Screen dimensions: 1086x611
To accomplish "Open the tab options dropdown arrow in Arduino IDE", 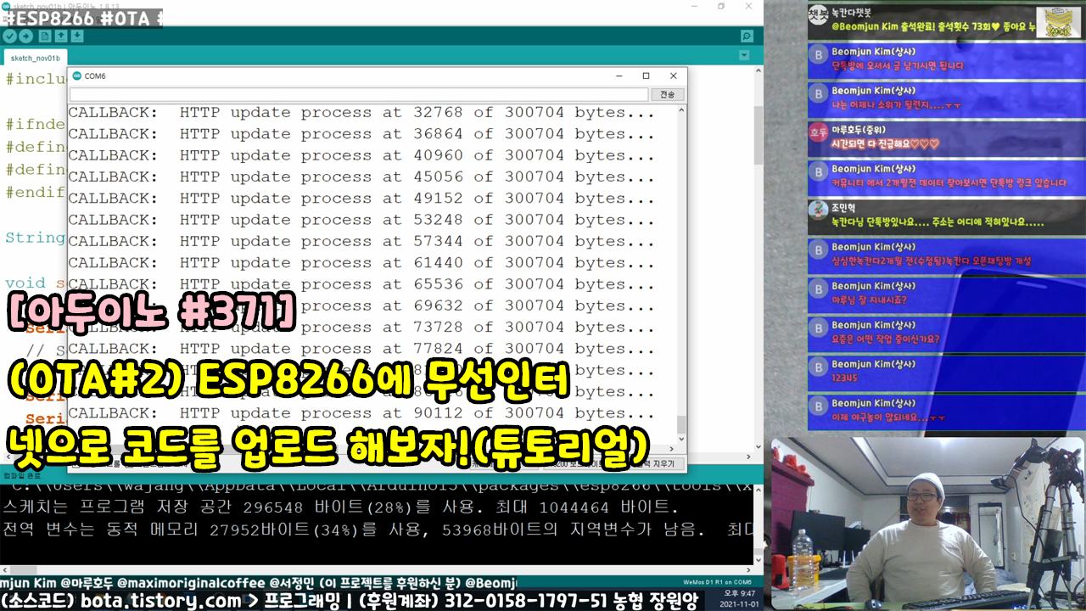I will tap(744, 56).
